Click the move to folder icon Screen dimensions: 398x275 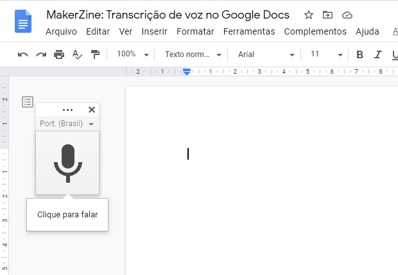(x=328, y=15)
